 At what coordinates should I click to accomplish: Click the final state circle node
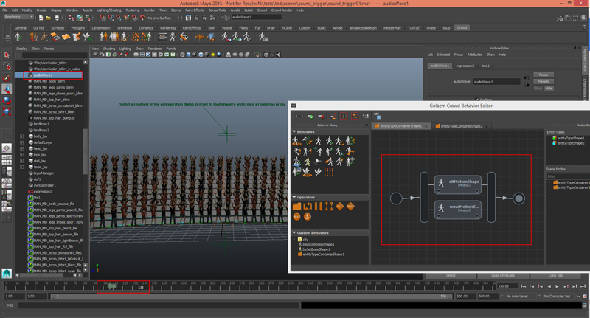(518, 198)
